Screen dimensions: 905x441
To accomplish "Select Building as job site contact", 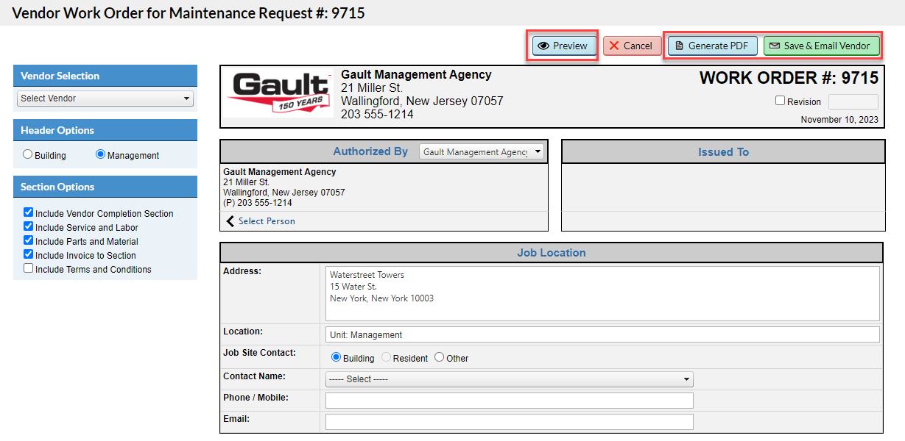I will click(337, 357).
